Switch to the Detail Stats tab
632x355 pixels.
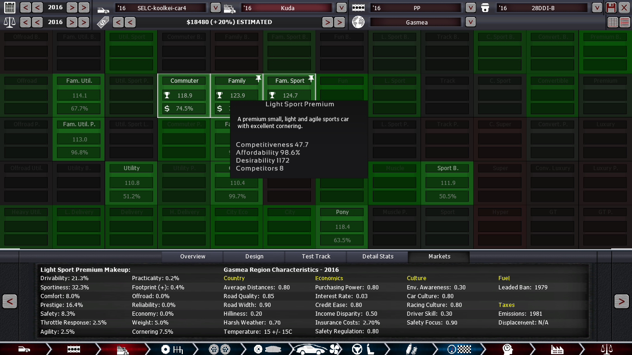click(x=378, y=257)
